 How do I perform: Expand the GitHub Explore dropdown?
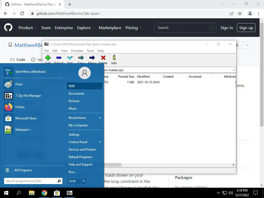click(86, 28)
